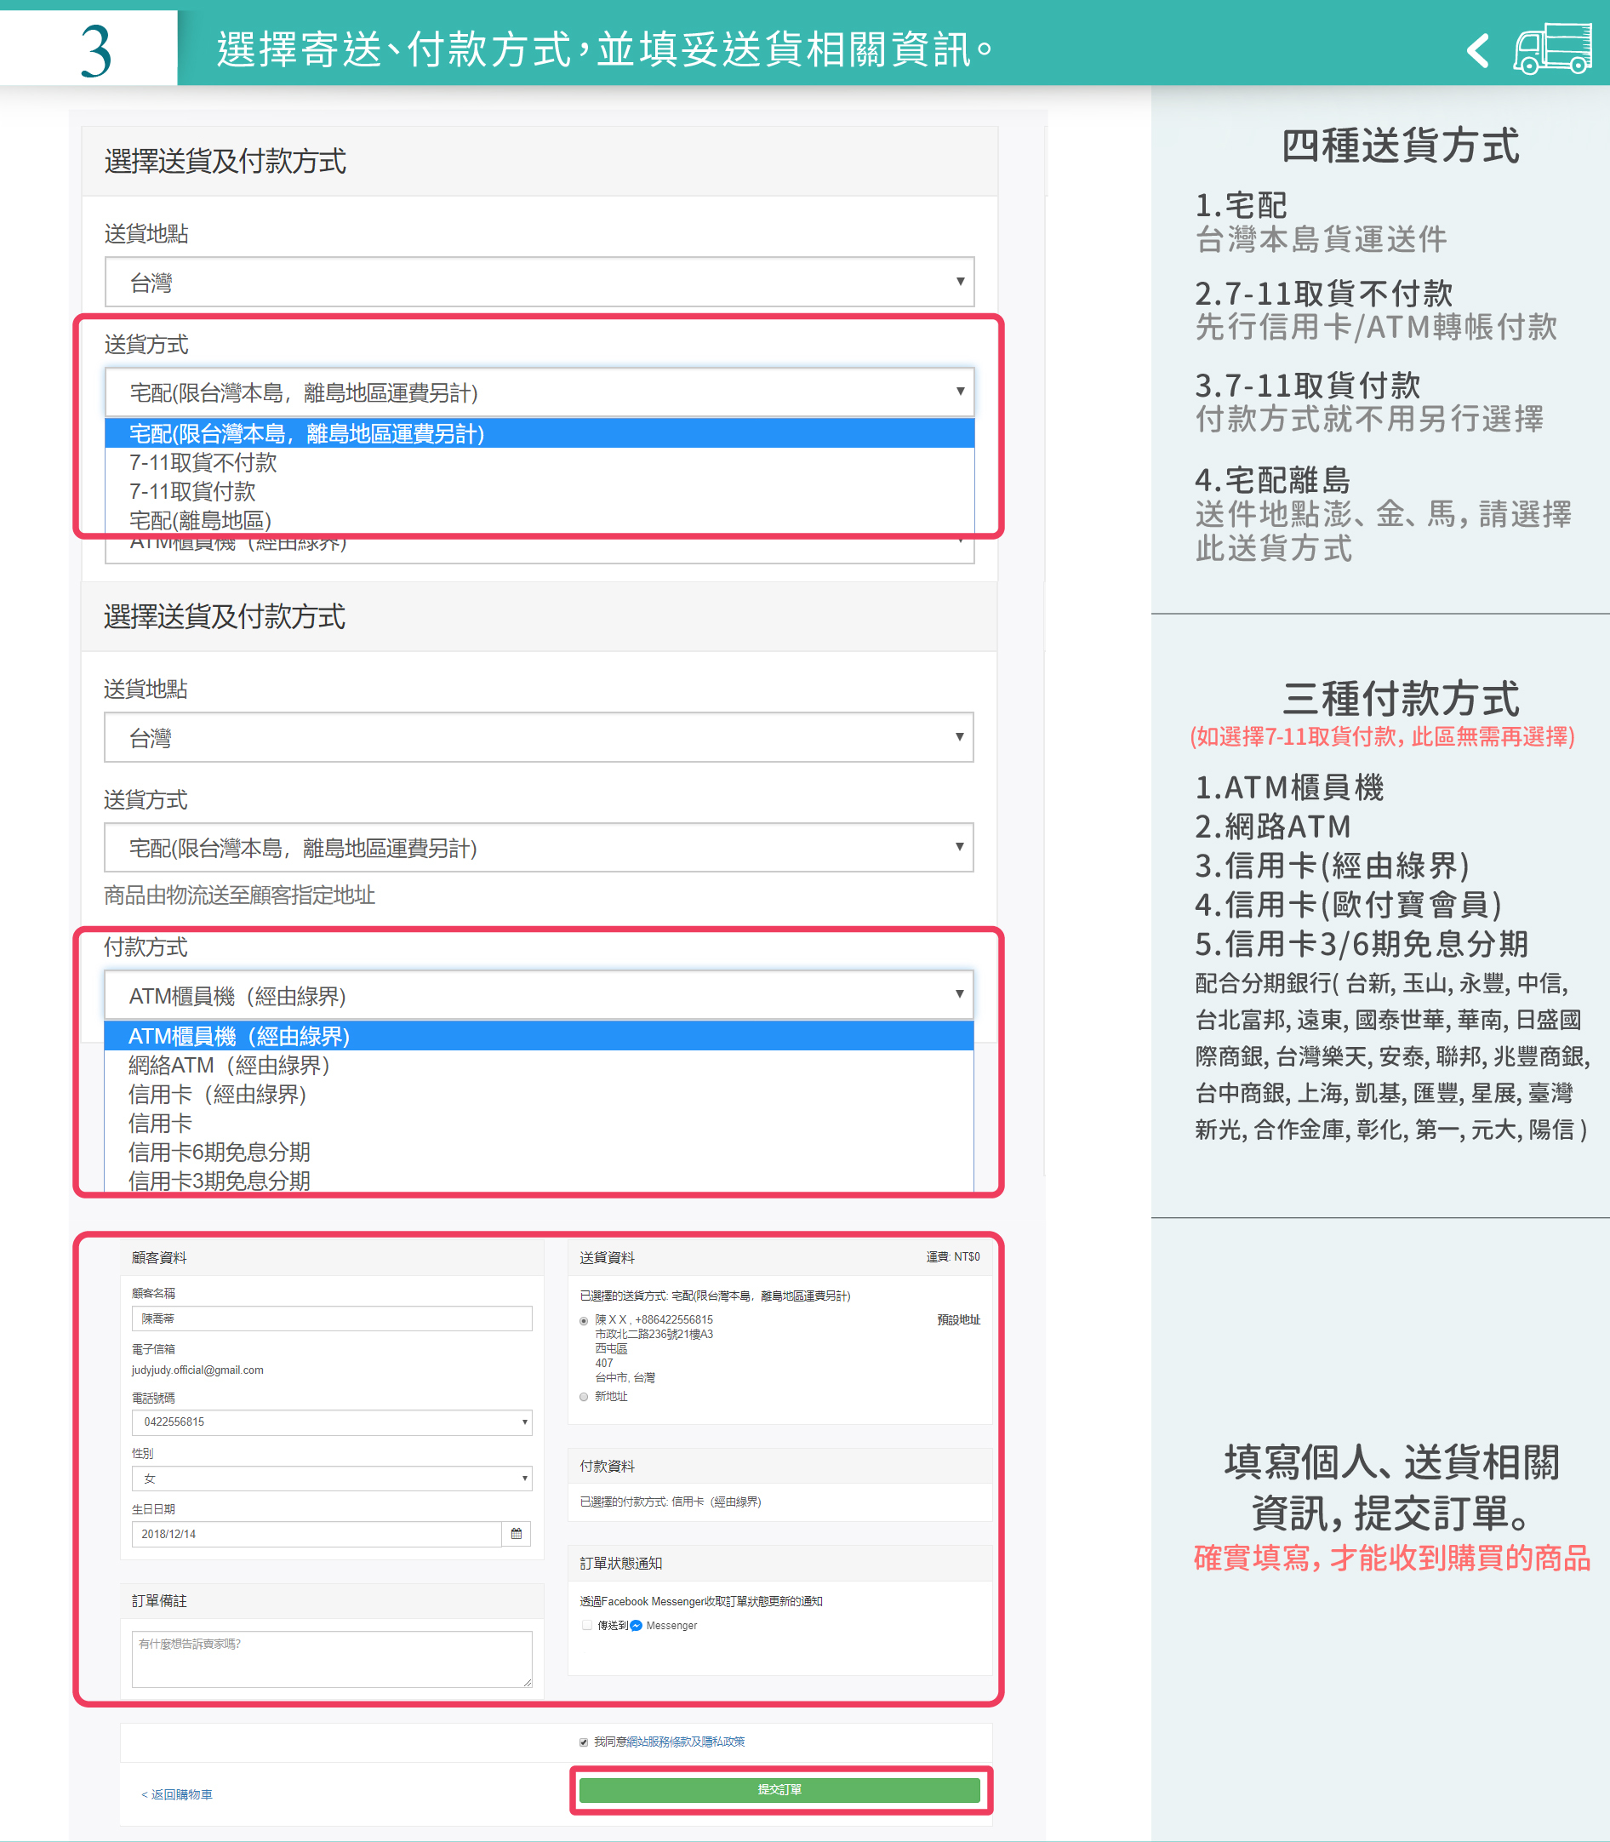Click the < 返回購物車 link
The image size is (1610, 1842).
pyautogui.click(x=177, y=1794)
